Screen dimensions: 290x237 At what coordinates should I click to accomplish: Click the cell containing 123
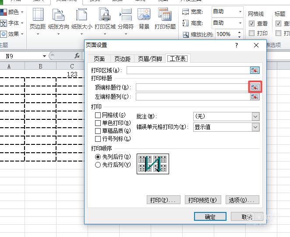(x=70, y=74)
